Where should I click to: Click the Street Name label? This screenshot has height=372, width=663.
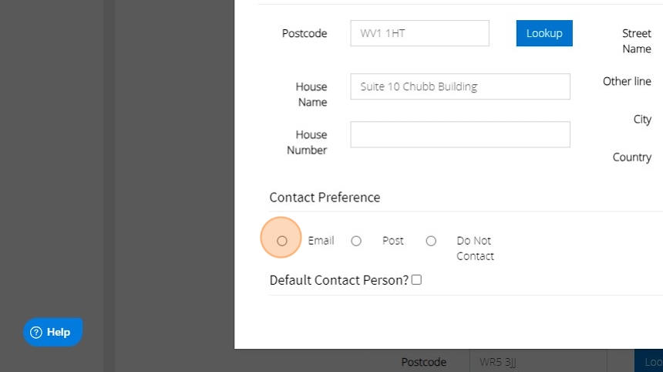click(x=637, y=41)
